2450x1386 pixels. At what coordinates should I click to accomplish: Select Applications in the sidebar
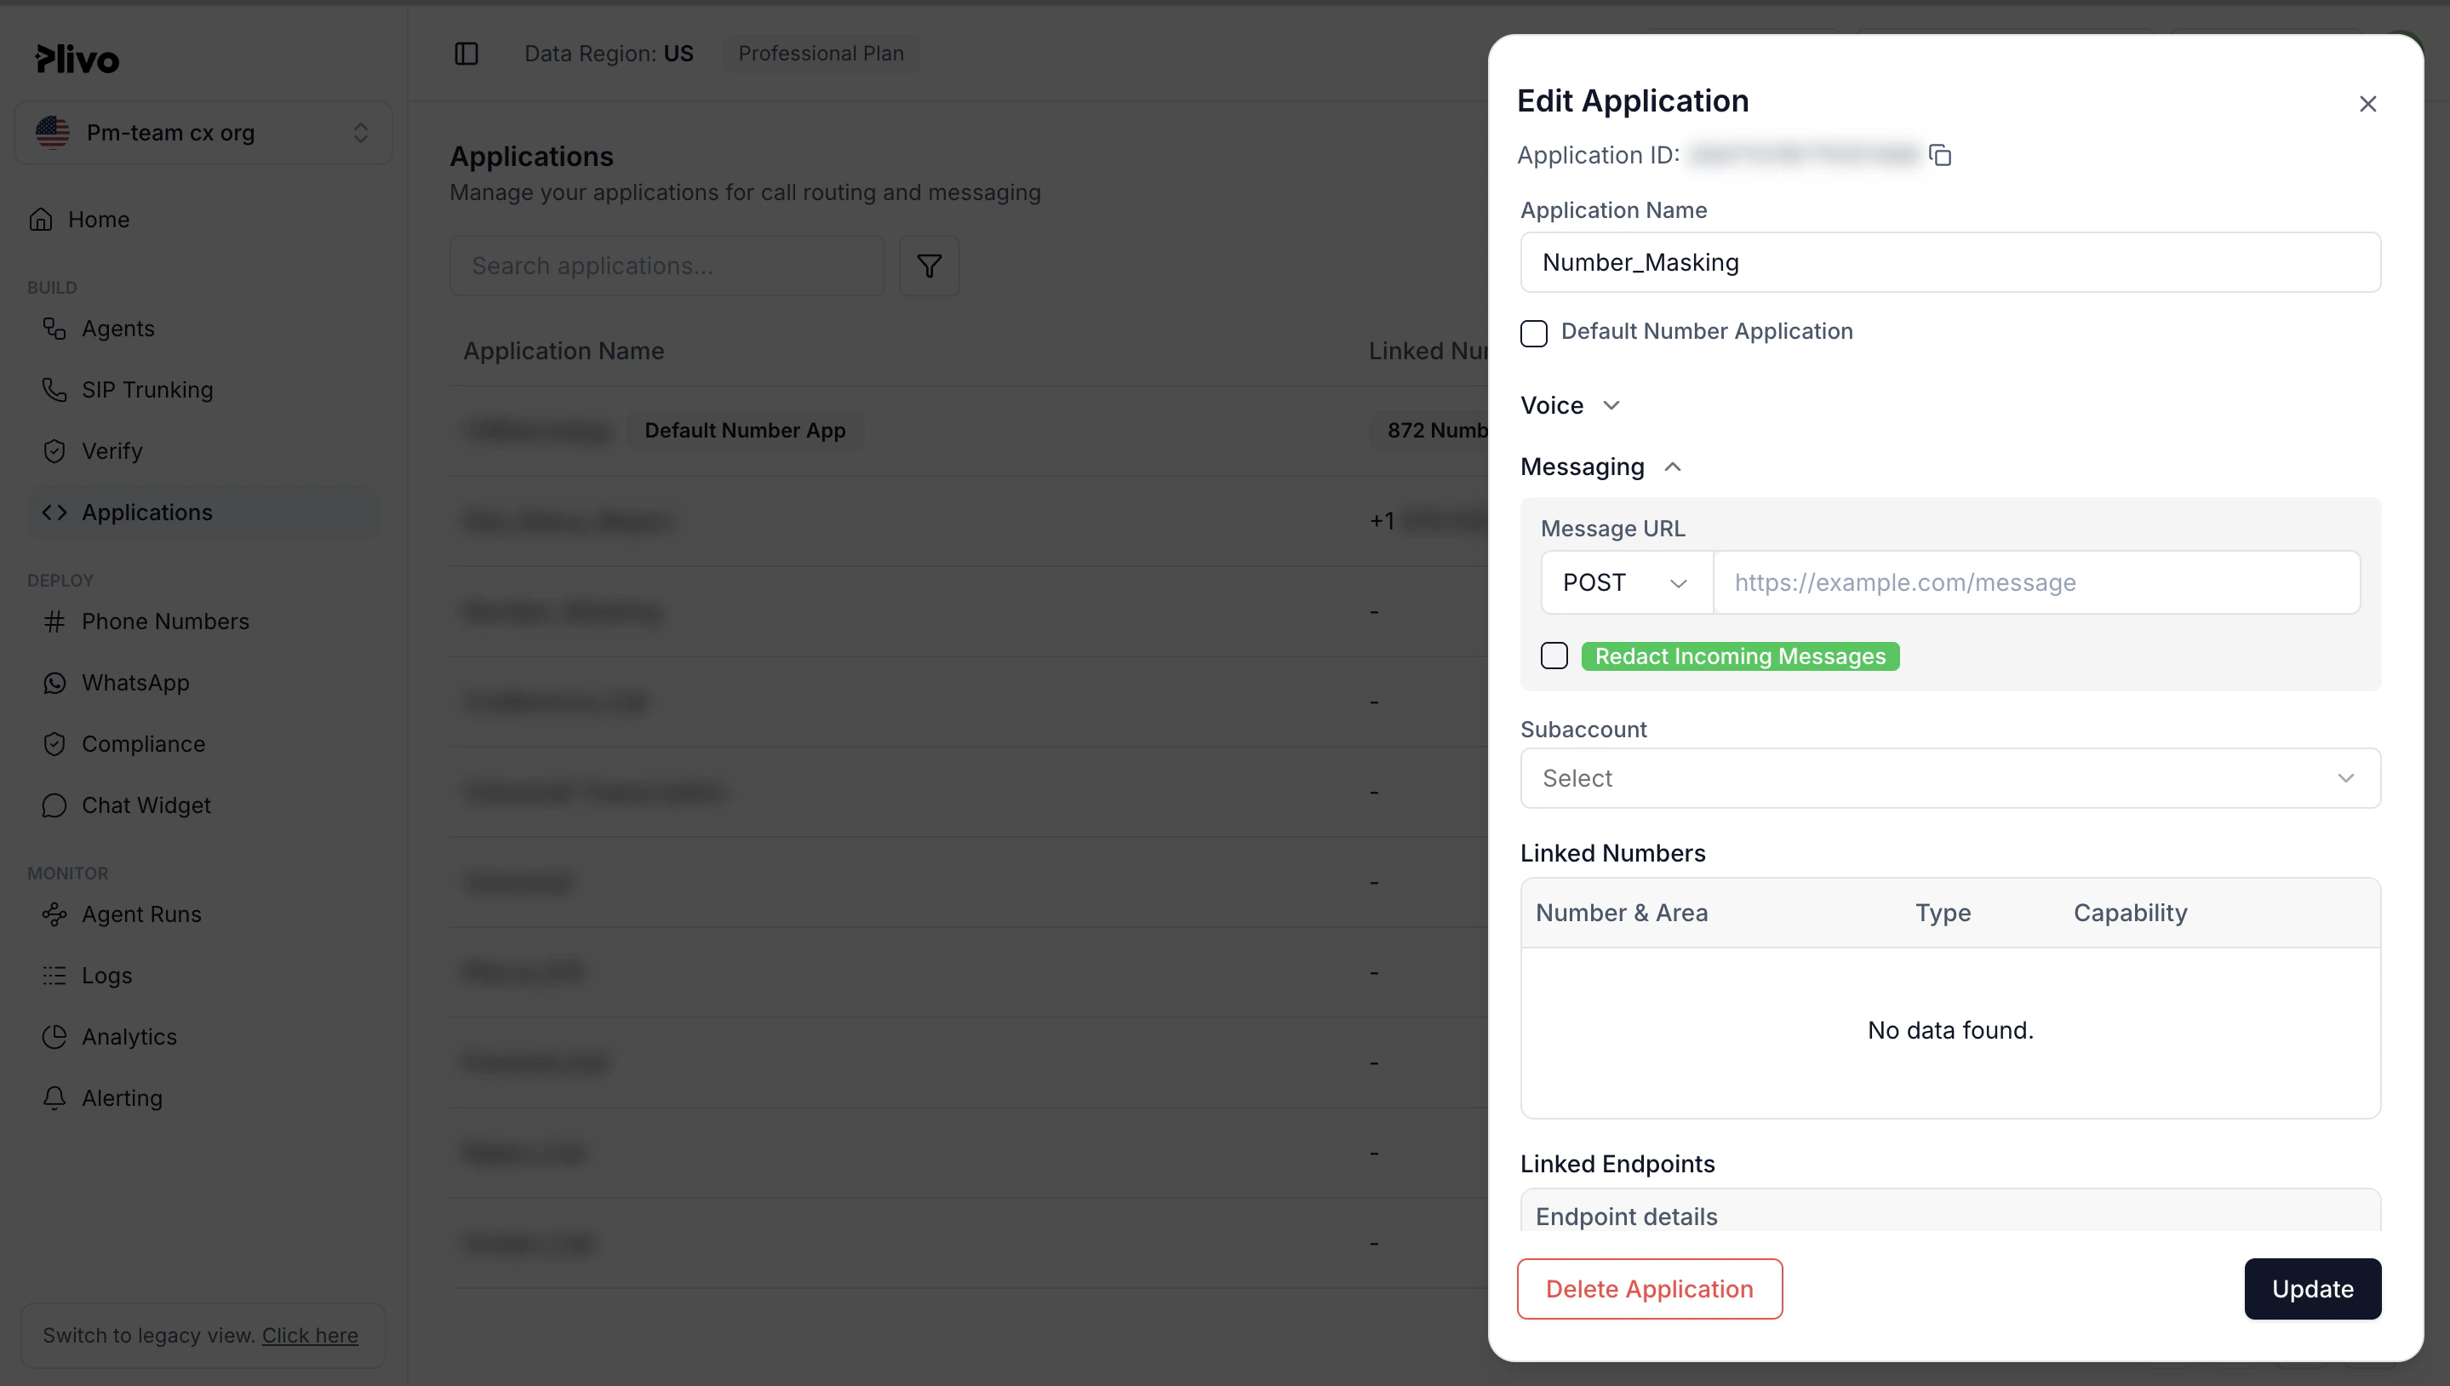point(203,513)
